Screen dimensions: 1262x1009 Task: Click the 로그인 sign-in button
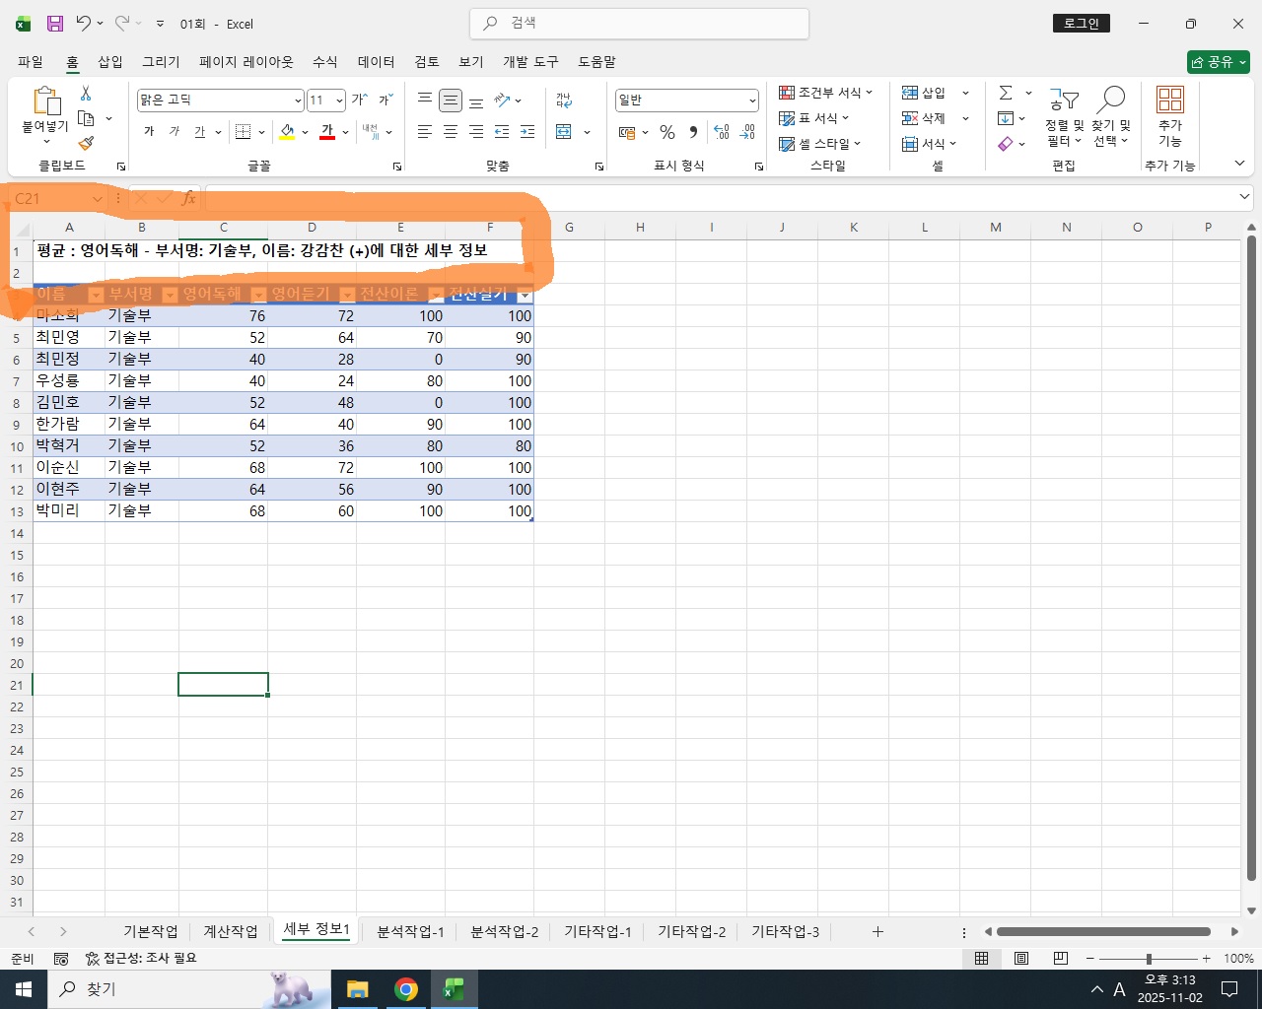[x=1082, y=24]
